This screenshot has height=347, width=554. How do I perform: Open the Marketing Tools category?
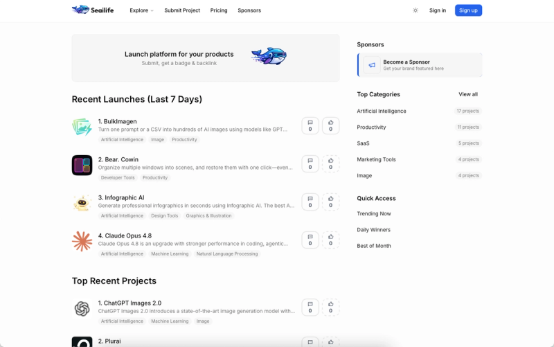pyautogui.click(x=376, y=159)
